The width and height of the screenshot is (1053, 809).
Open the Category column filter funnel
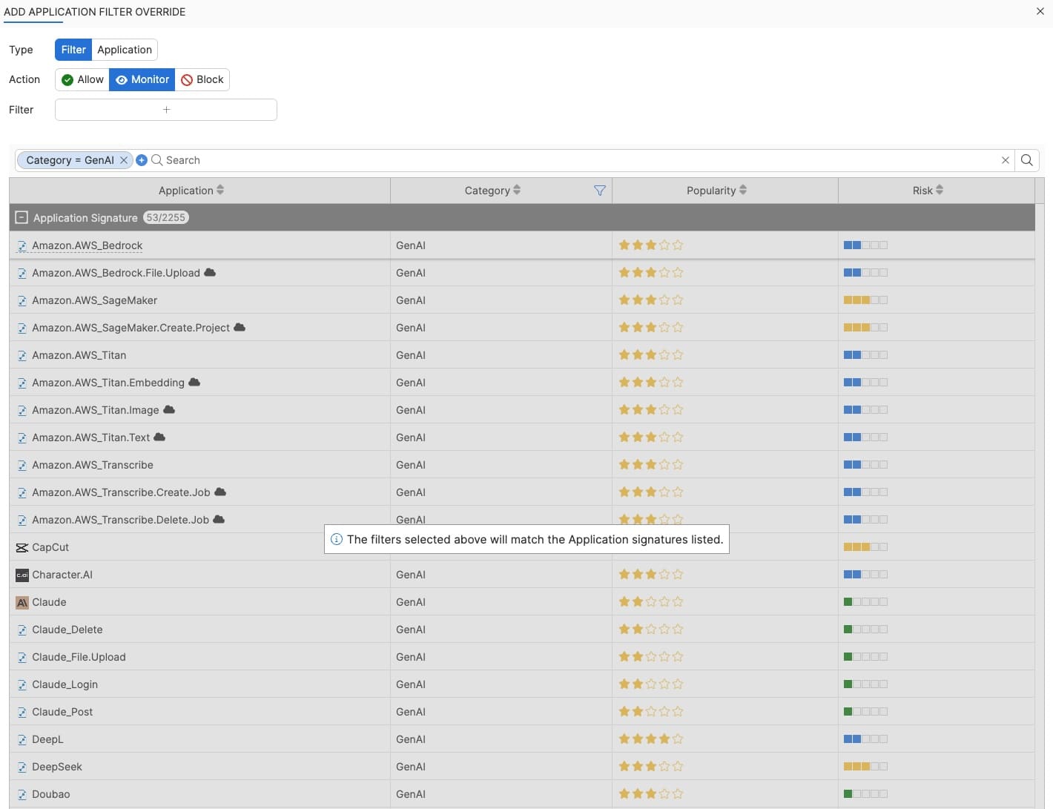tap(600, 191)
